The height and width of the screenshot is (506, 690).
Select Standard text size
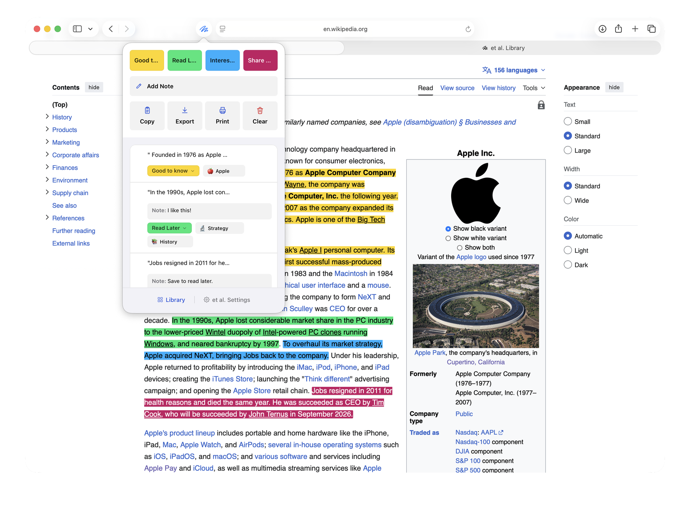[568, 136]
